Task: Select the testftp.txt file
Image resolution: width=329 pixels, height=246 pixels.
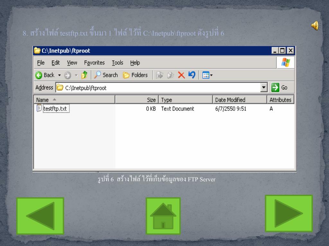Action: [56, 109]
